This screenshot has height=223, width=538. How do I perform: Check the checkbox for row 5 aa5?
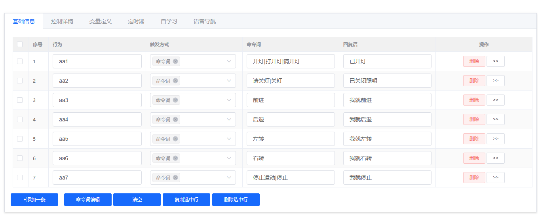click(20, 139)
